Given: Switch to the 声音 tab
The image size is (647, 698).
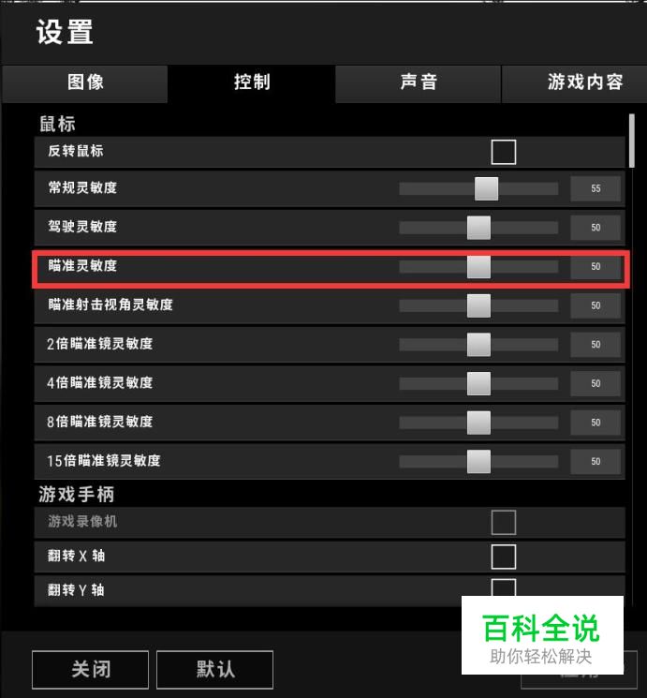Looking at the screenshot, I should click(418, 83).
